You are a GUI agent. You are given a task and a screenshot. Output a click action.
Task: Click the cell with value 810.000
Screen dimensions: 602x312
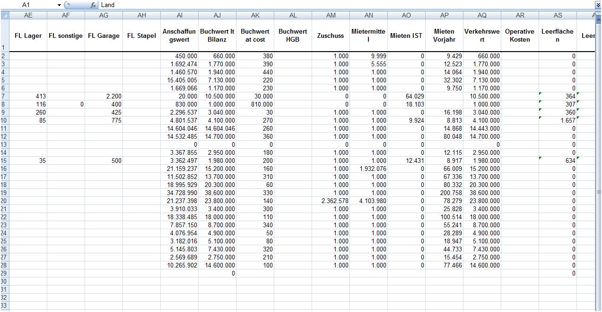[x=255, y=104]
